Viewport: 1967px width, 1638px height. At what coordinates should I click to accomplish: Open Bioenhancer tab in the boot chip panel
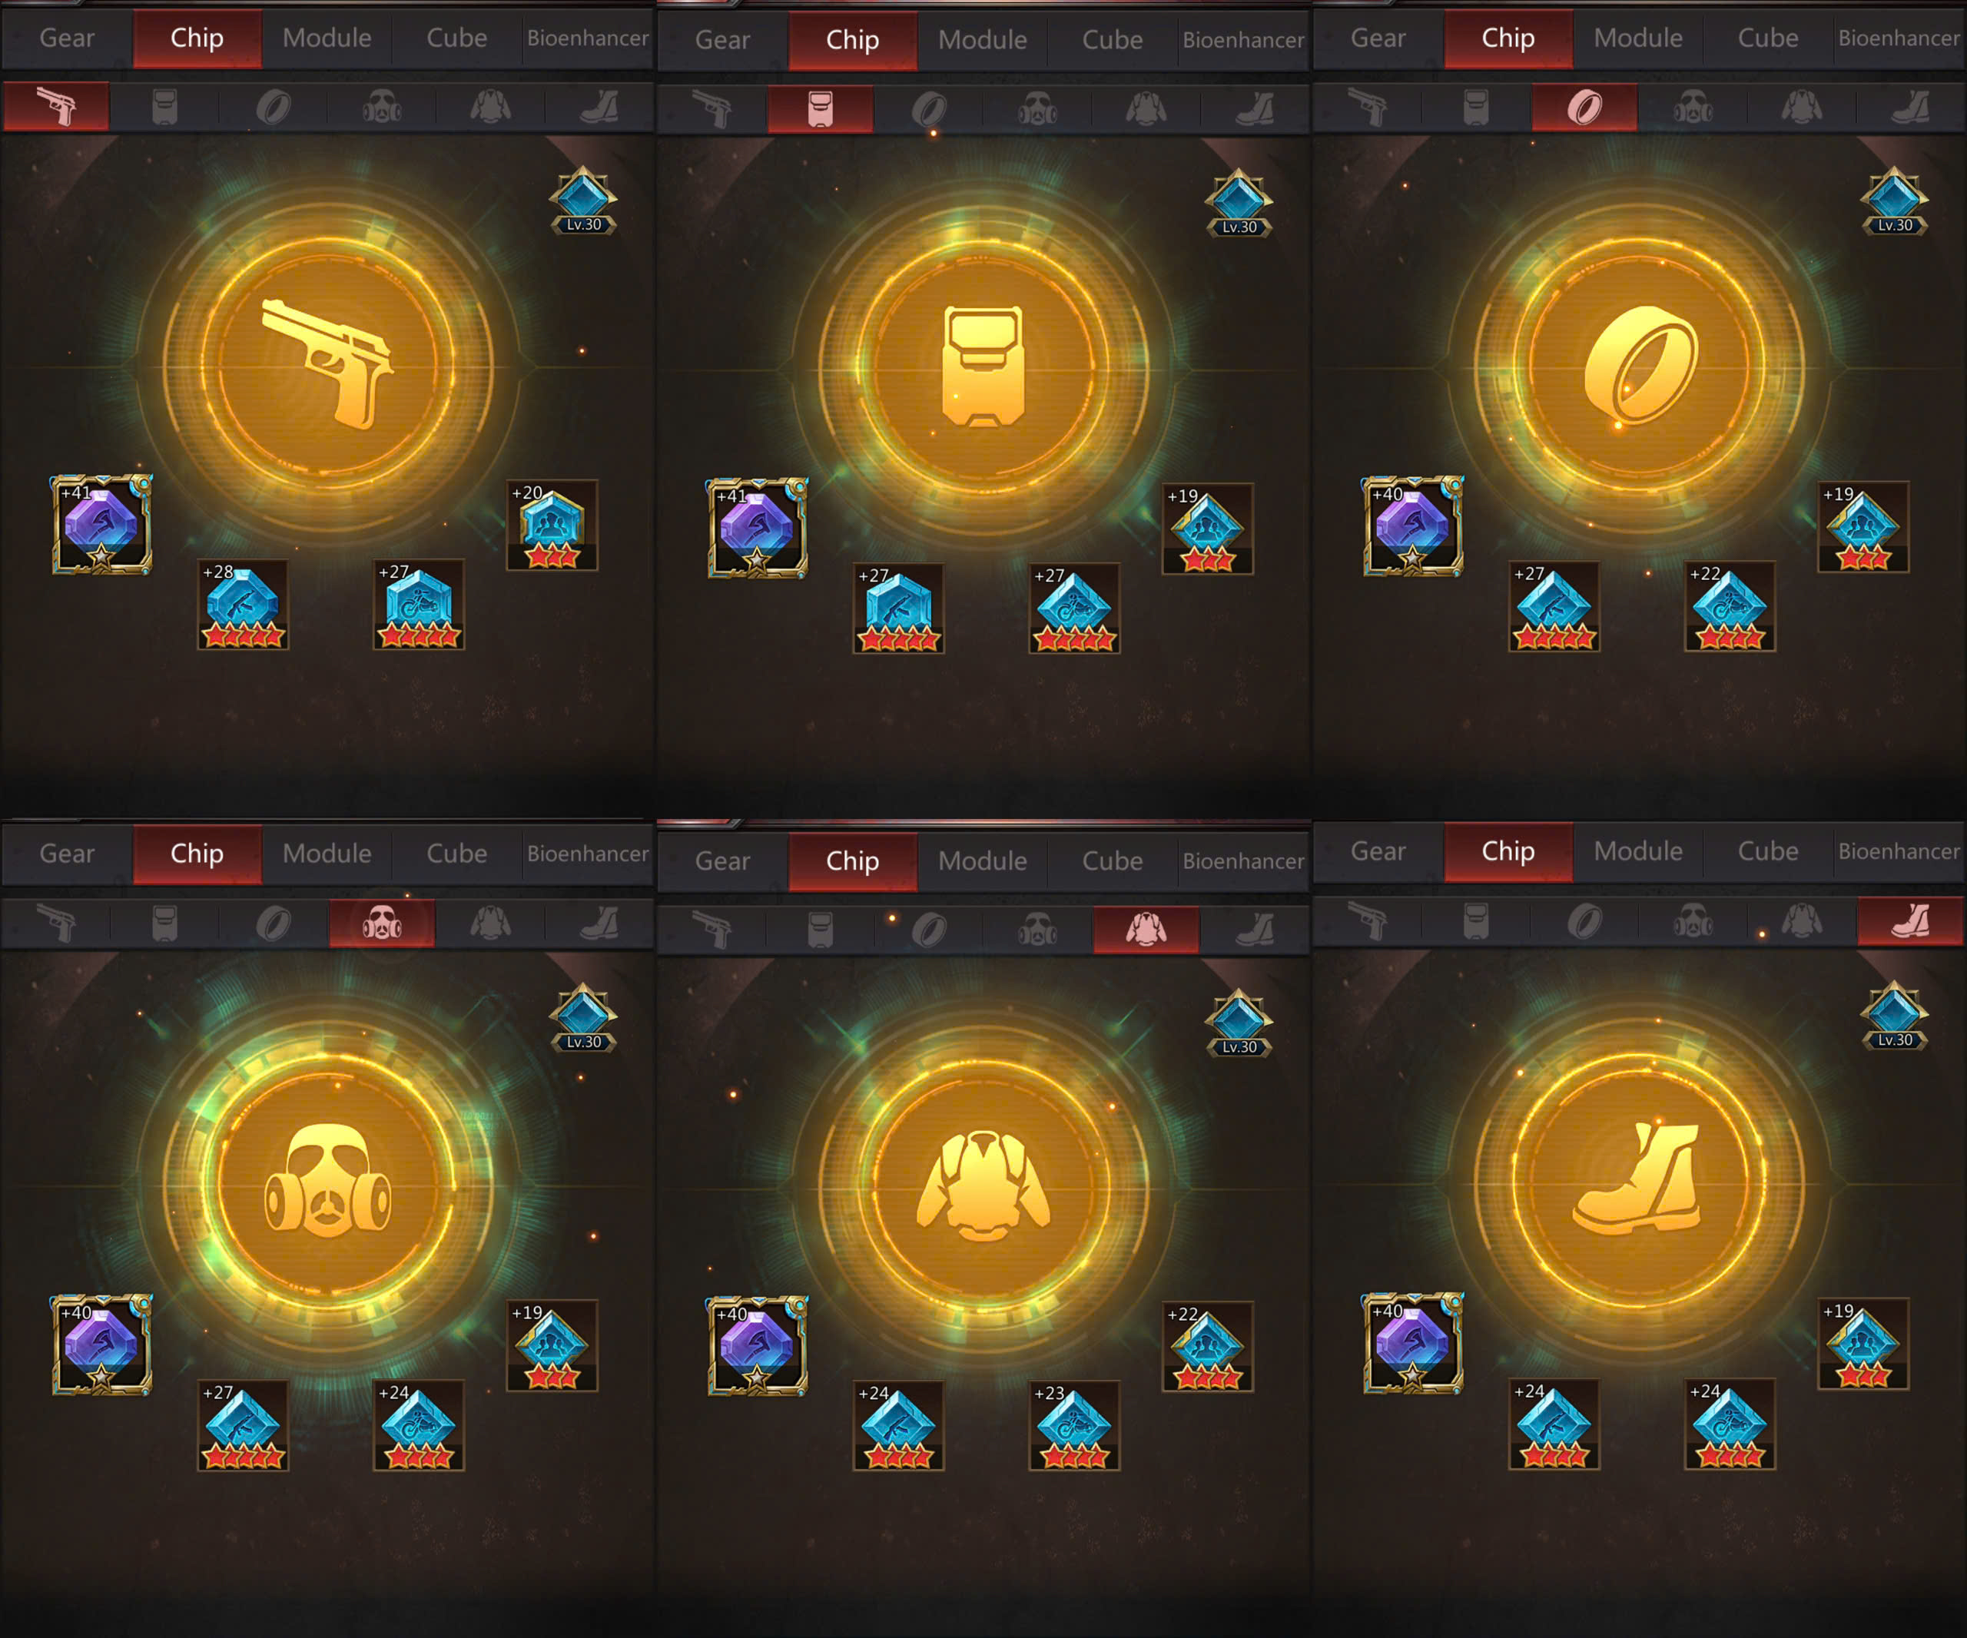point(1899,851)
